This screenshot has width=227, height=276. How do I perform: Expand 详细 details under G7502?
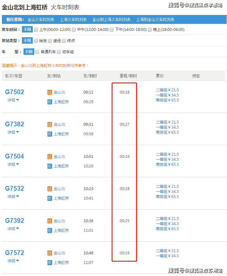pos(13,100)
